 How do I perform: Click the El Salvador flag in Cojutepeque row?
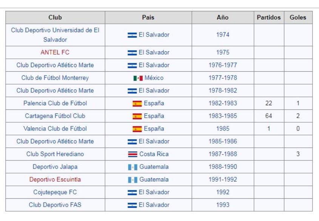coord(132,193)
